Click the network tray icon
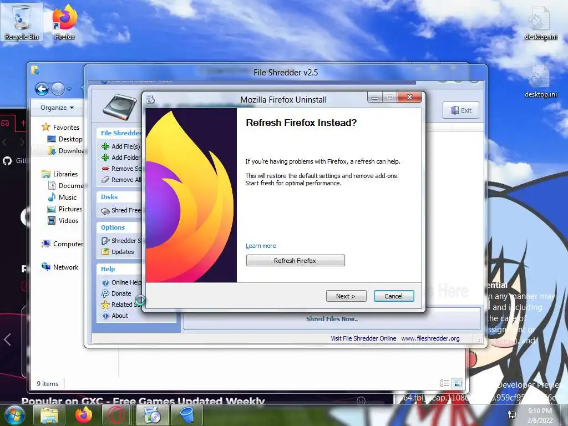Viewport: 568px width, 426px height. 512,415
